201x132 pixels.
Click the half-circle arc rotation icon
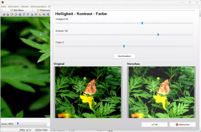pyautogui.click(x=20, y=14)
